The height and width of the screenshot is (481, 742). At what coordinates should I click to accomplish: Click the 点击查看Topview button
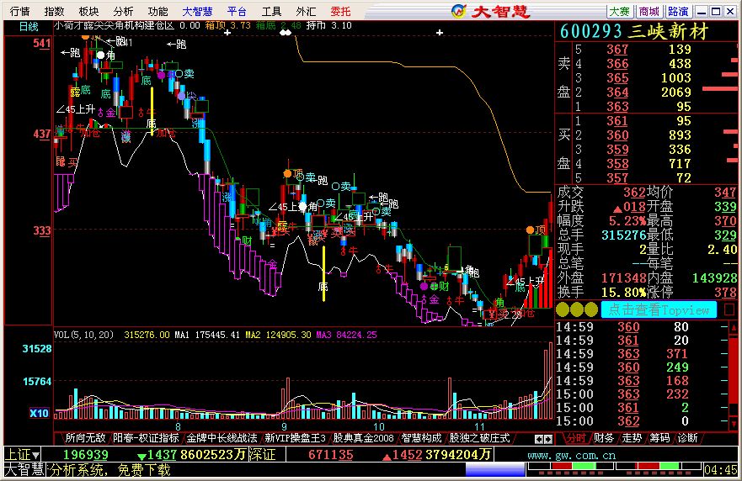(659, 310)
